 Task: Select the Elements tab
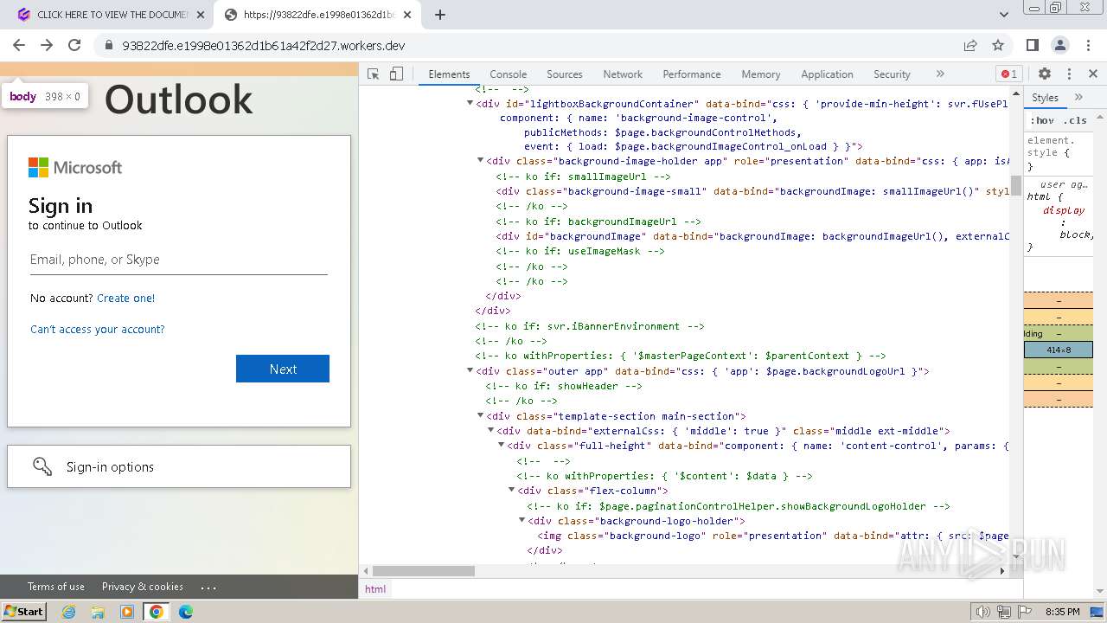(449, 74)
